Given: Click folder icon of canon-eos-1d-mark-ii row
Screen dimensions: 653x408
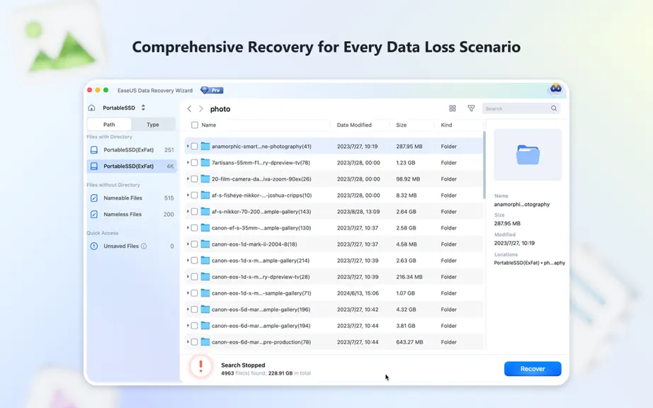Looking at the screenshot, I should tap(205, 244).
